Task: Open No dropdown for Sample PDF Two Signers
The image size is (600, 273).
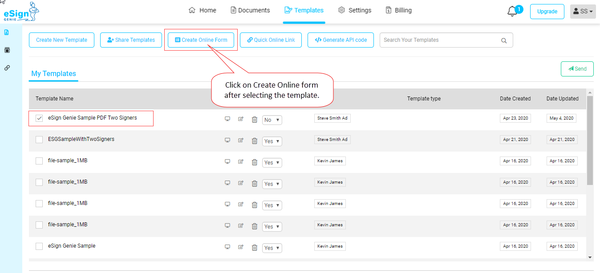Action: click(x=272, y=120)
